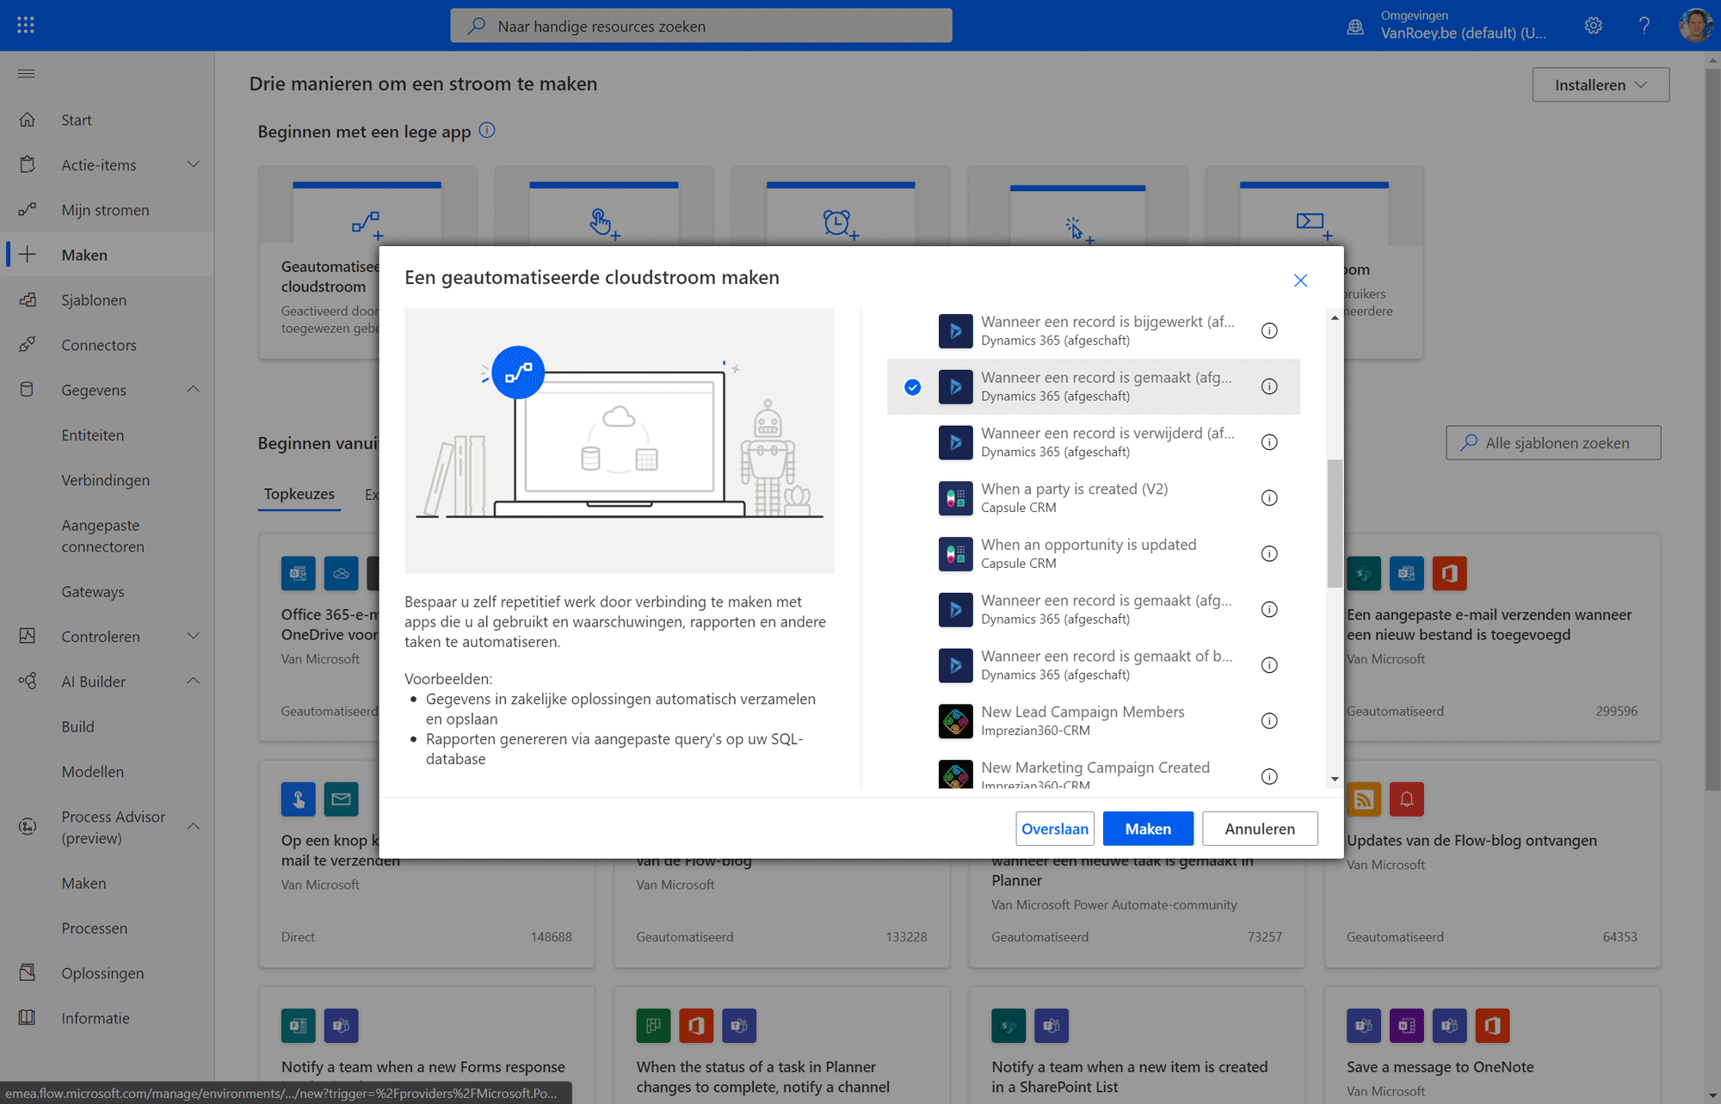
Task: Open Verbindingen in the sidebar
Action: point(106,479)
